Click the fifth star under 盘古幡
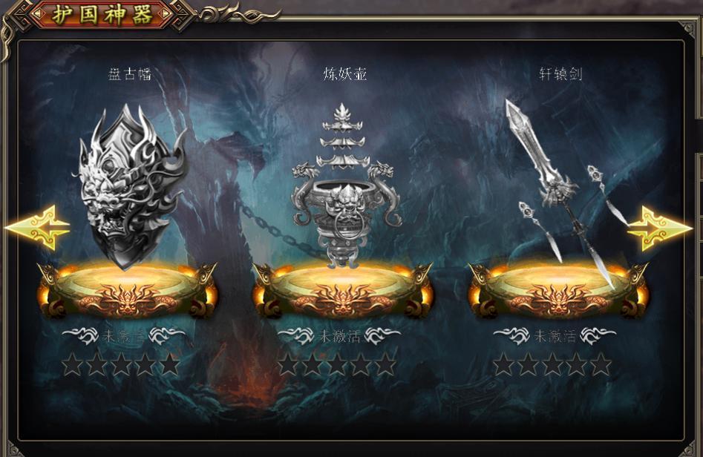Screen dimensions: 703x457 170,364
